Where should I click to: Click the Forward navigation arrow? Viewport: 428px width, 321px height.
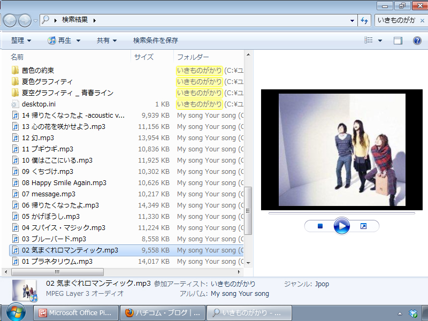tap(25, 20)
